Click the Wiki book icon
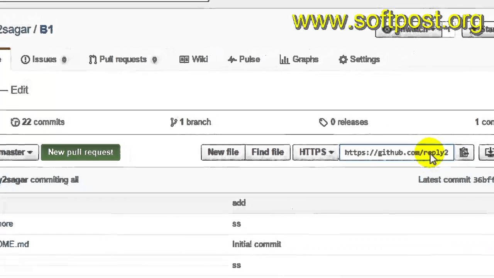The height and width of the screenshot is (278, 494). tap(184, 59)
